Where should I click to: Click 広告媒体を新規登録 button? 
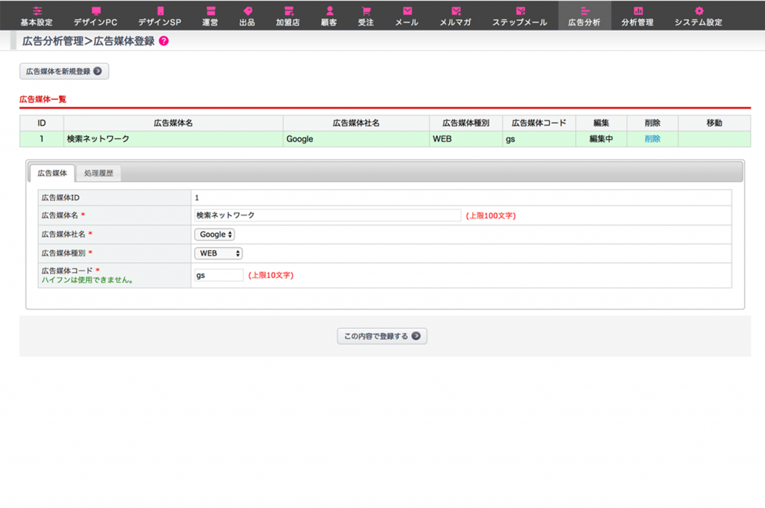tap(64, 71)
